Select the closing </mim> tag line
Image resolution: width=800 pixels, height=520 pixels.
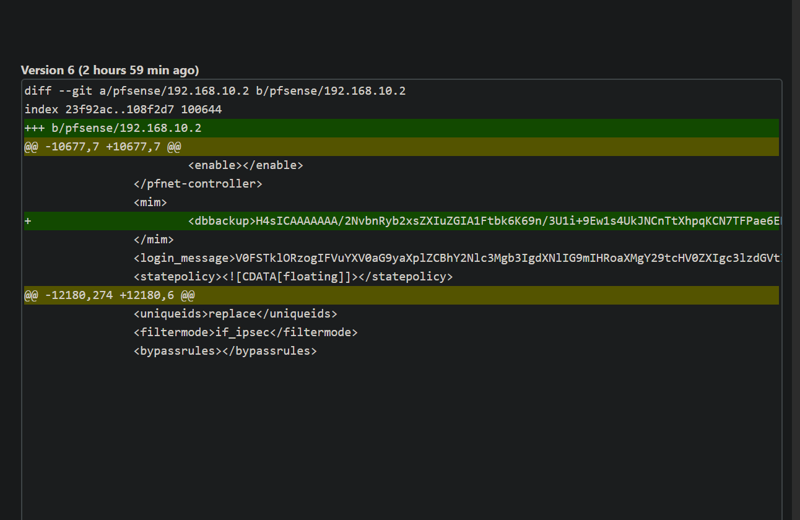(x=154, y=240)
